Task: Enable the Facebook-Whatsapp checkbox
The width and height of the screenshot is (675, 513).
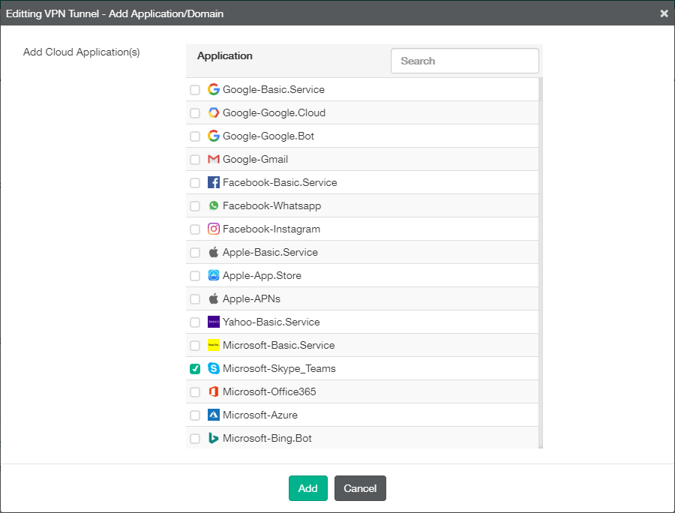Action: (x=195, y=205)
